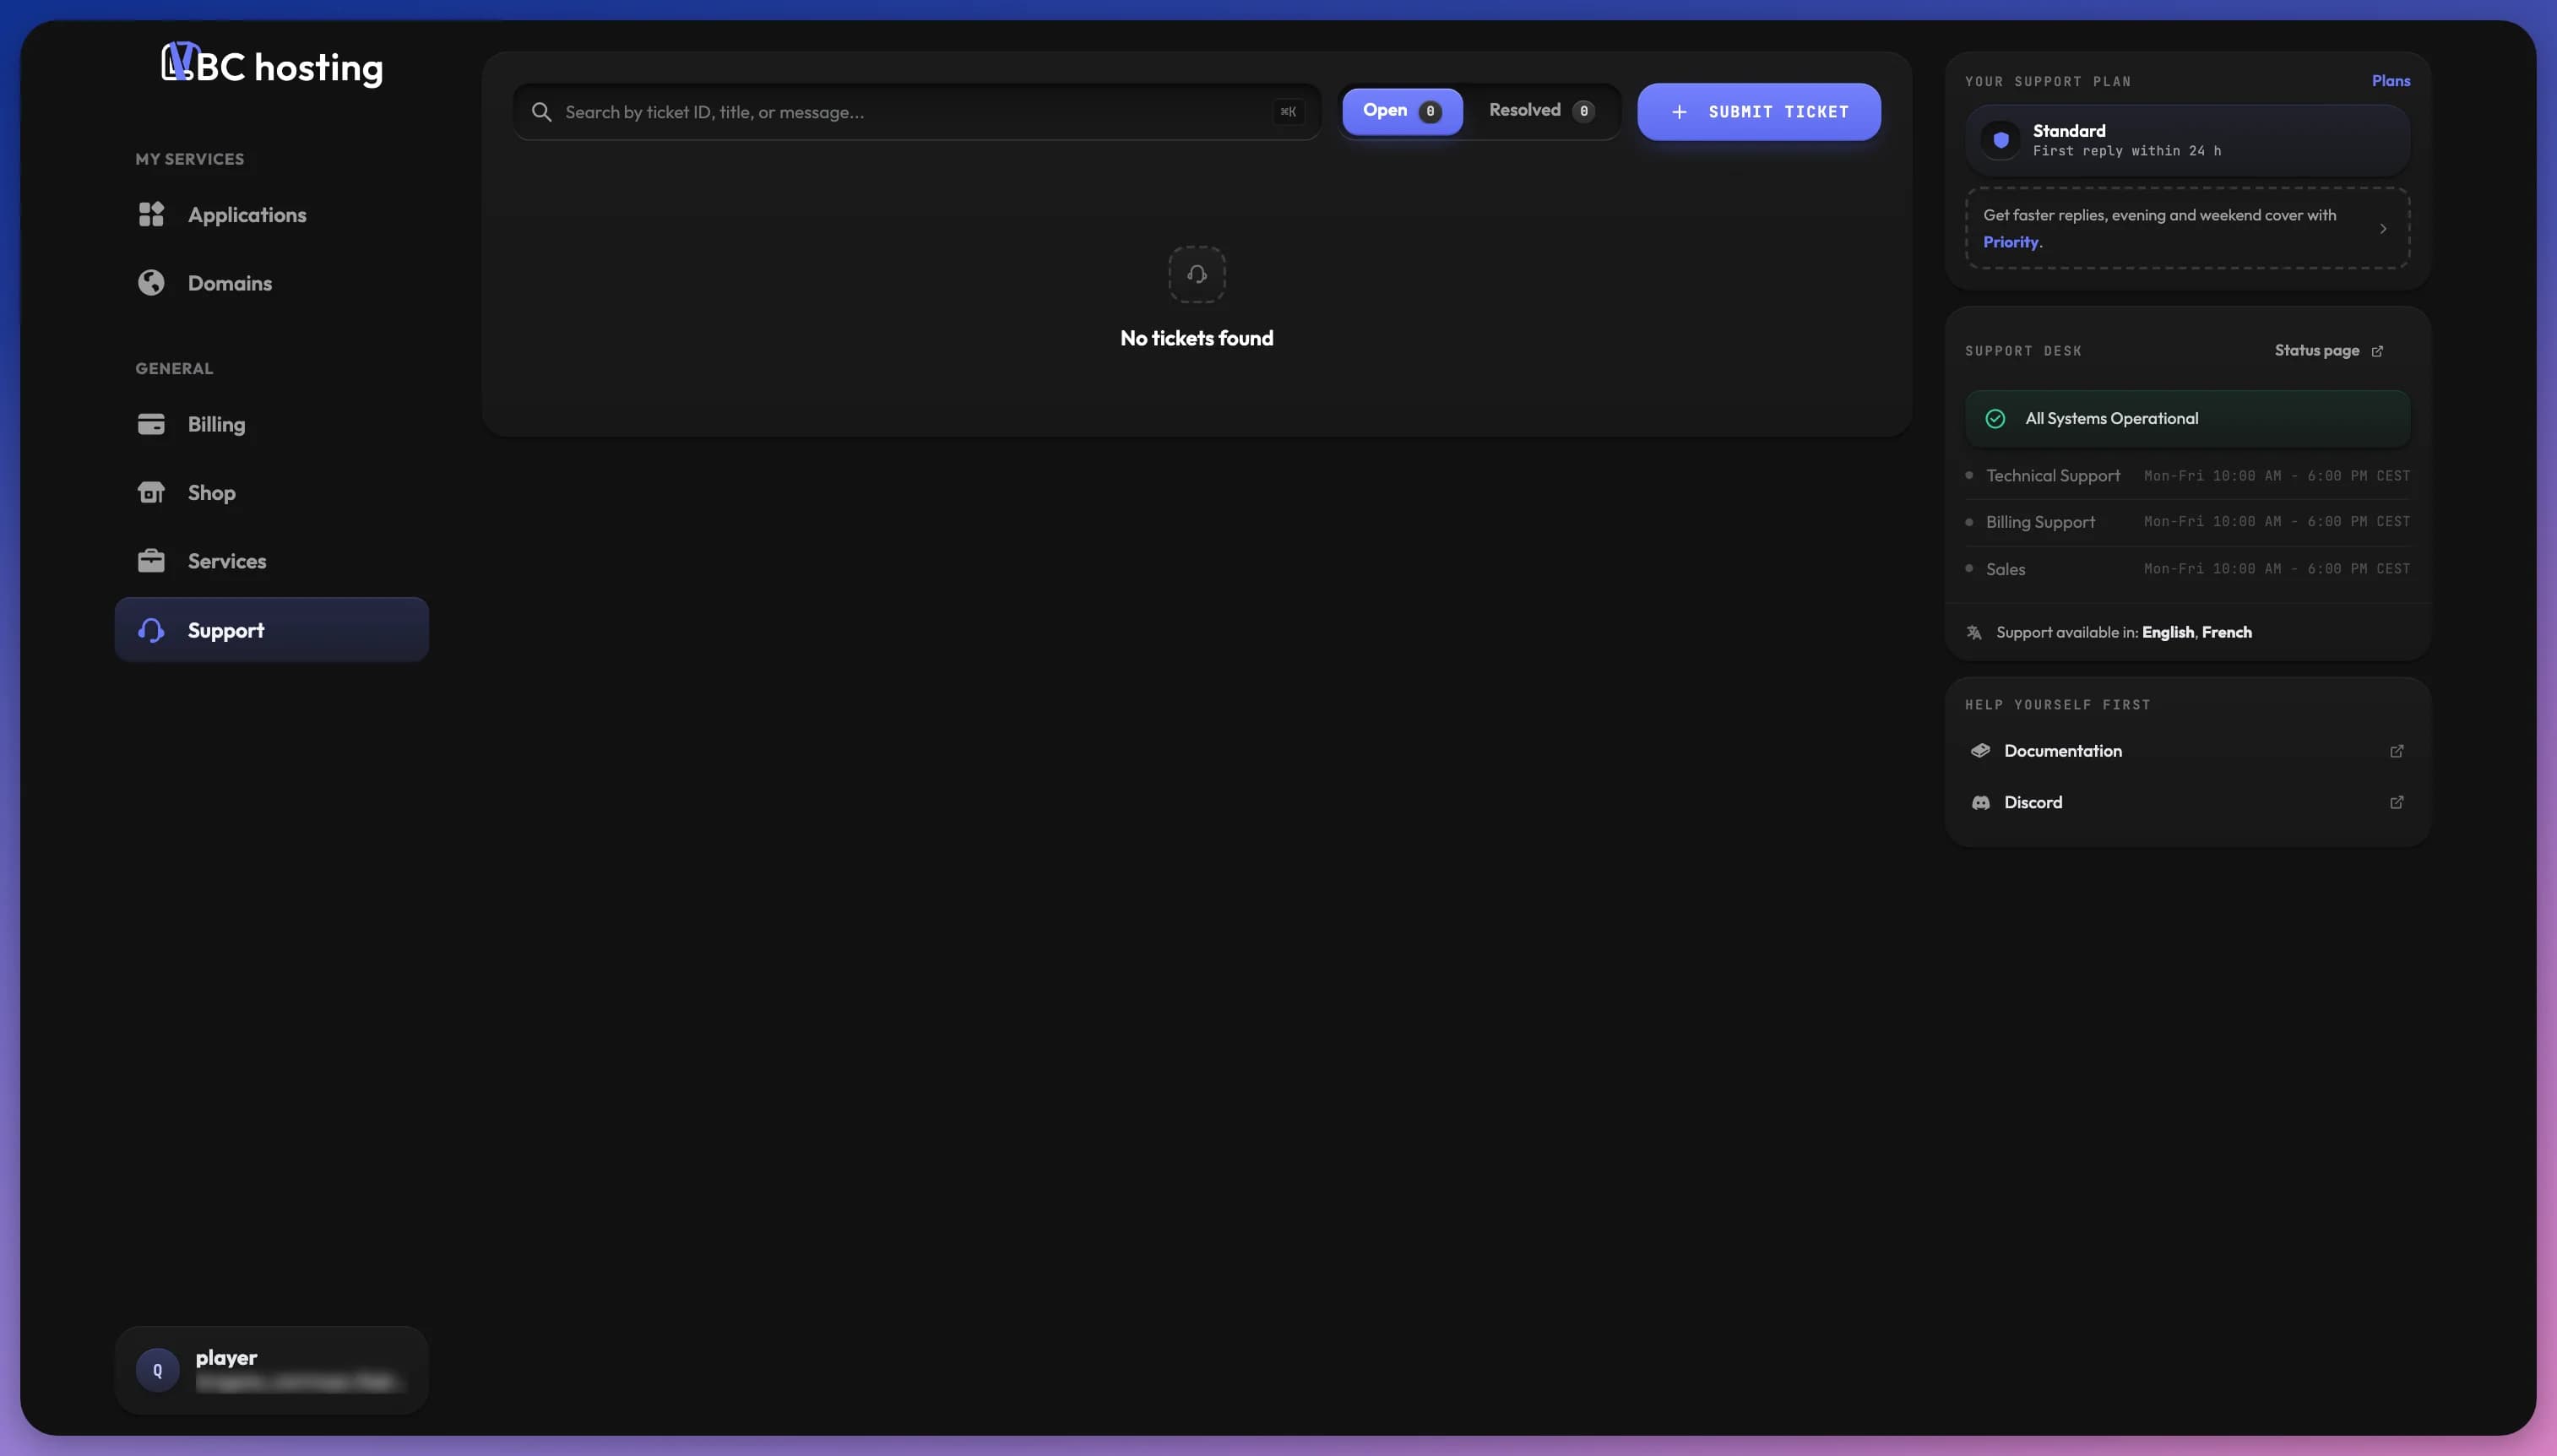Image resolution: width=2557 pixels, height=1456 pixels.
Task: Click the green operational check icon
Action: 1995,419
